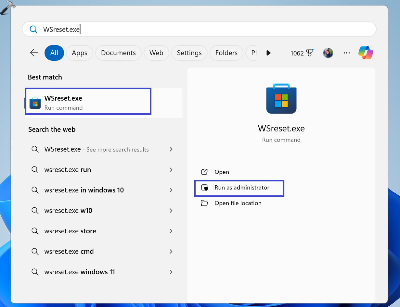Expand the 'wsreset.exe run' web suggestion chevron

point(171,170)
